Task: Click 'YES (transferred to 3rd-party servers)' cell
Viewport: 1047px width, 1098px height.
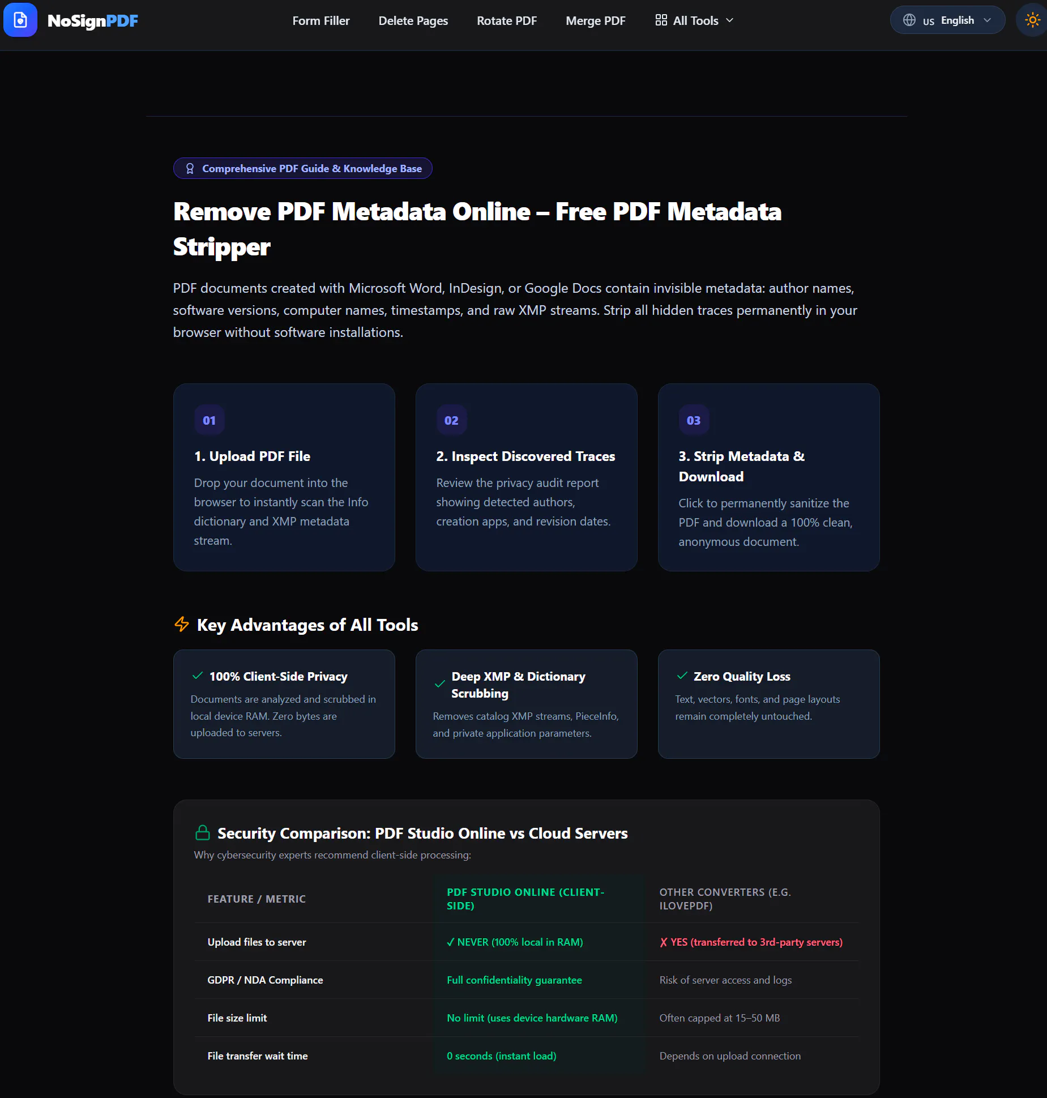Action: [x=751, y=942]
